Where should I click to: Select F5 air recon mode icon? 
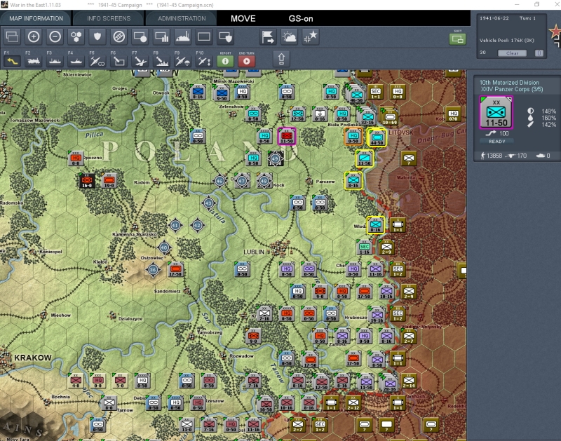97,61
